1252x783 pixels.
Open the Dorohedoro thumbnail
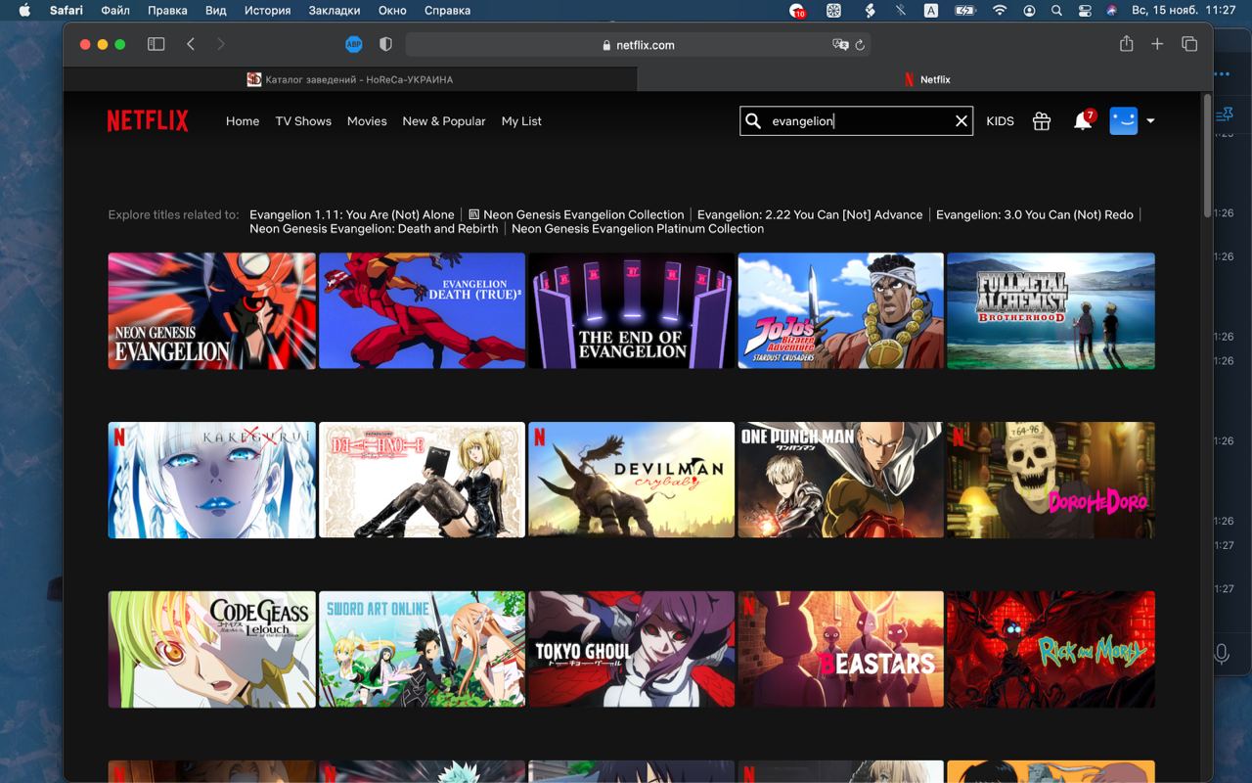pyautogui.click(x=1051, y=480)
